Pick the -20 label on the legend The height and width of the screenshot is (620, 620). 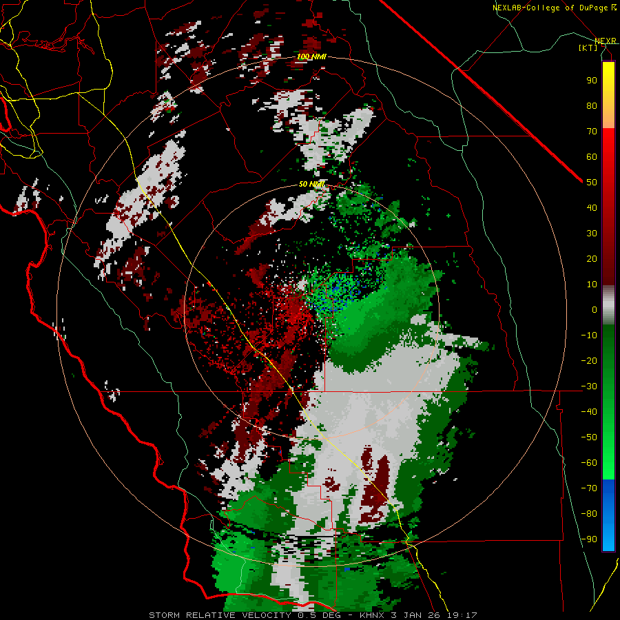tap(589, 360)
